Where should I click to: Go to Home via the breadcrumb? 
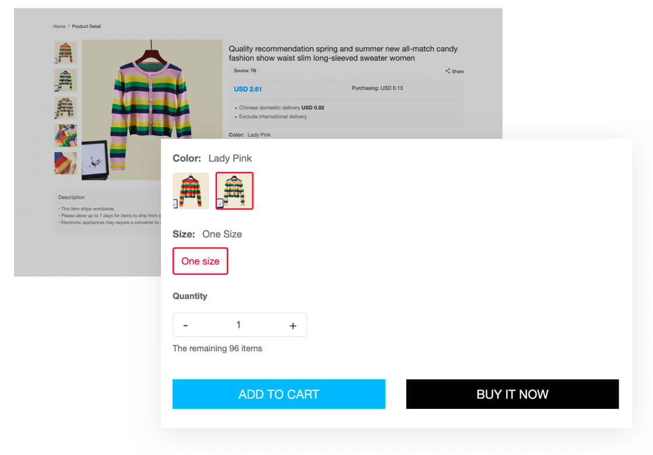click(x=59, y=26)
